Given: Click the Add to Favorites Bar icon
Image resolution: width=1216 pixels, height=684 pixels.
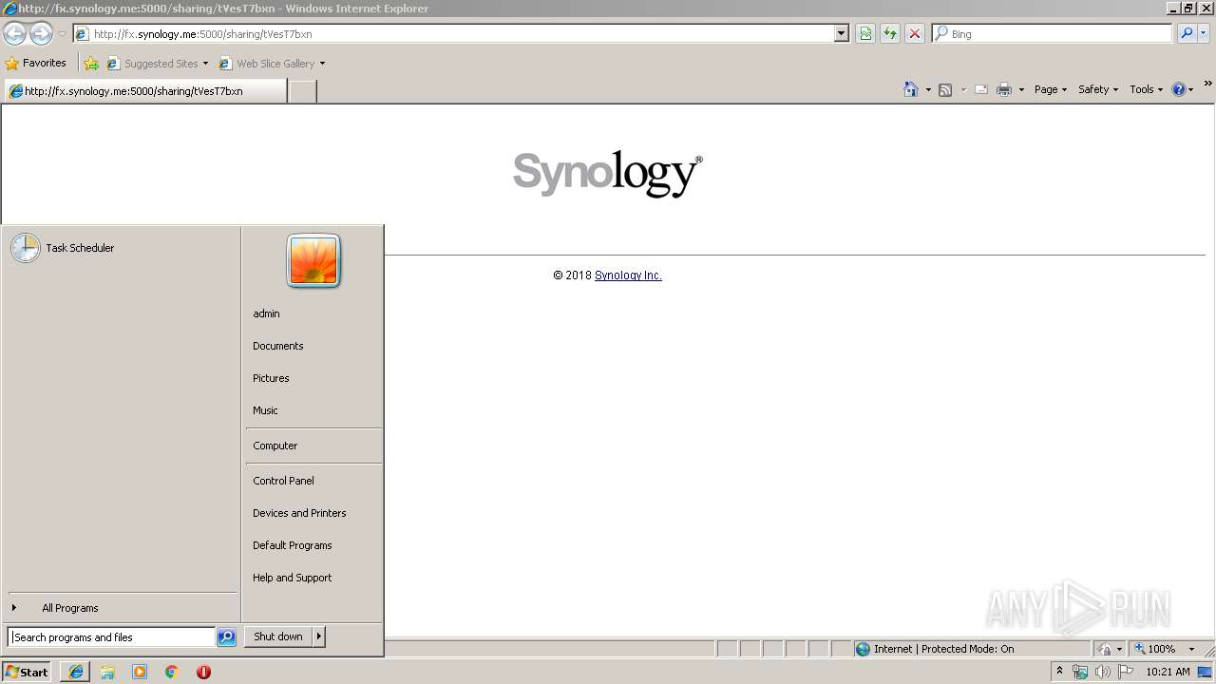Looking at the screenshot, I should click(91, 64).
